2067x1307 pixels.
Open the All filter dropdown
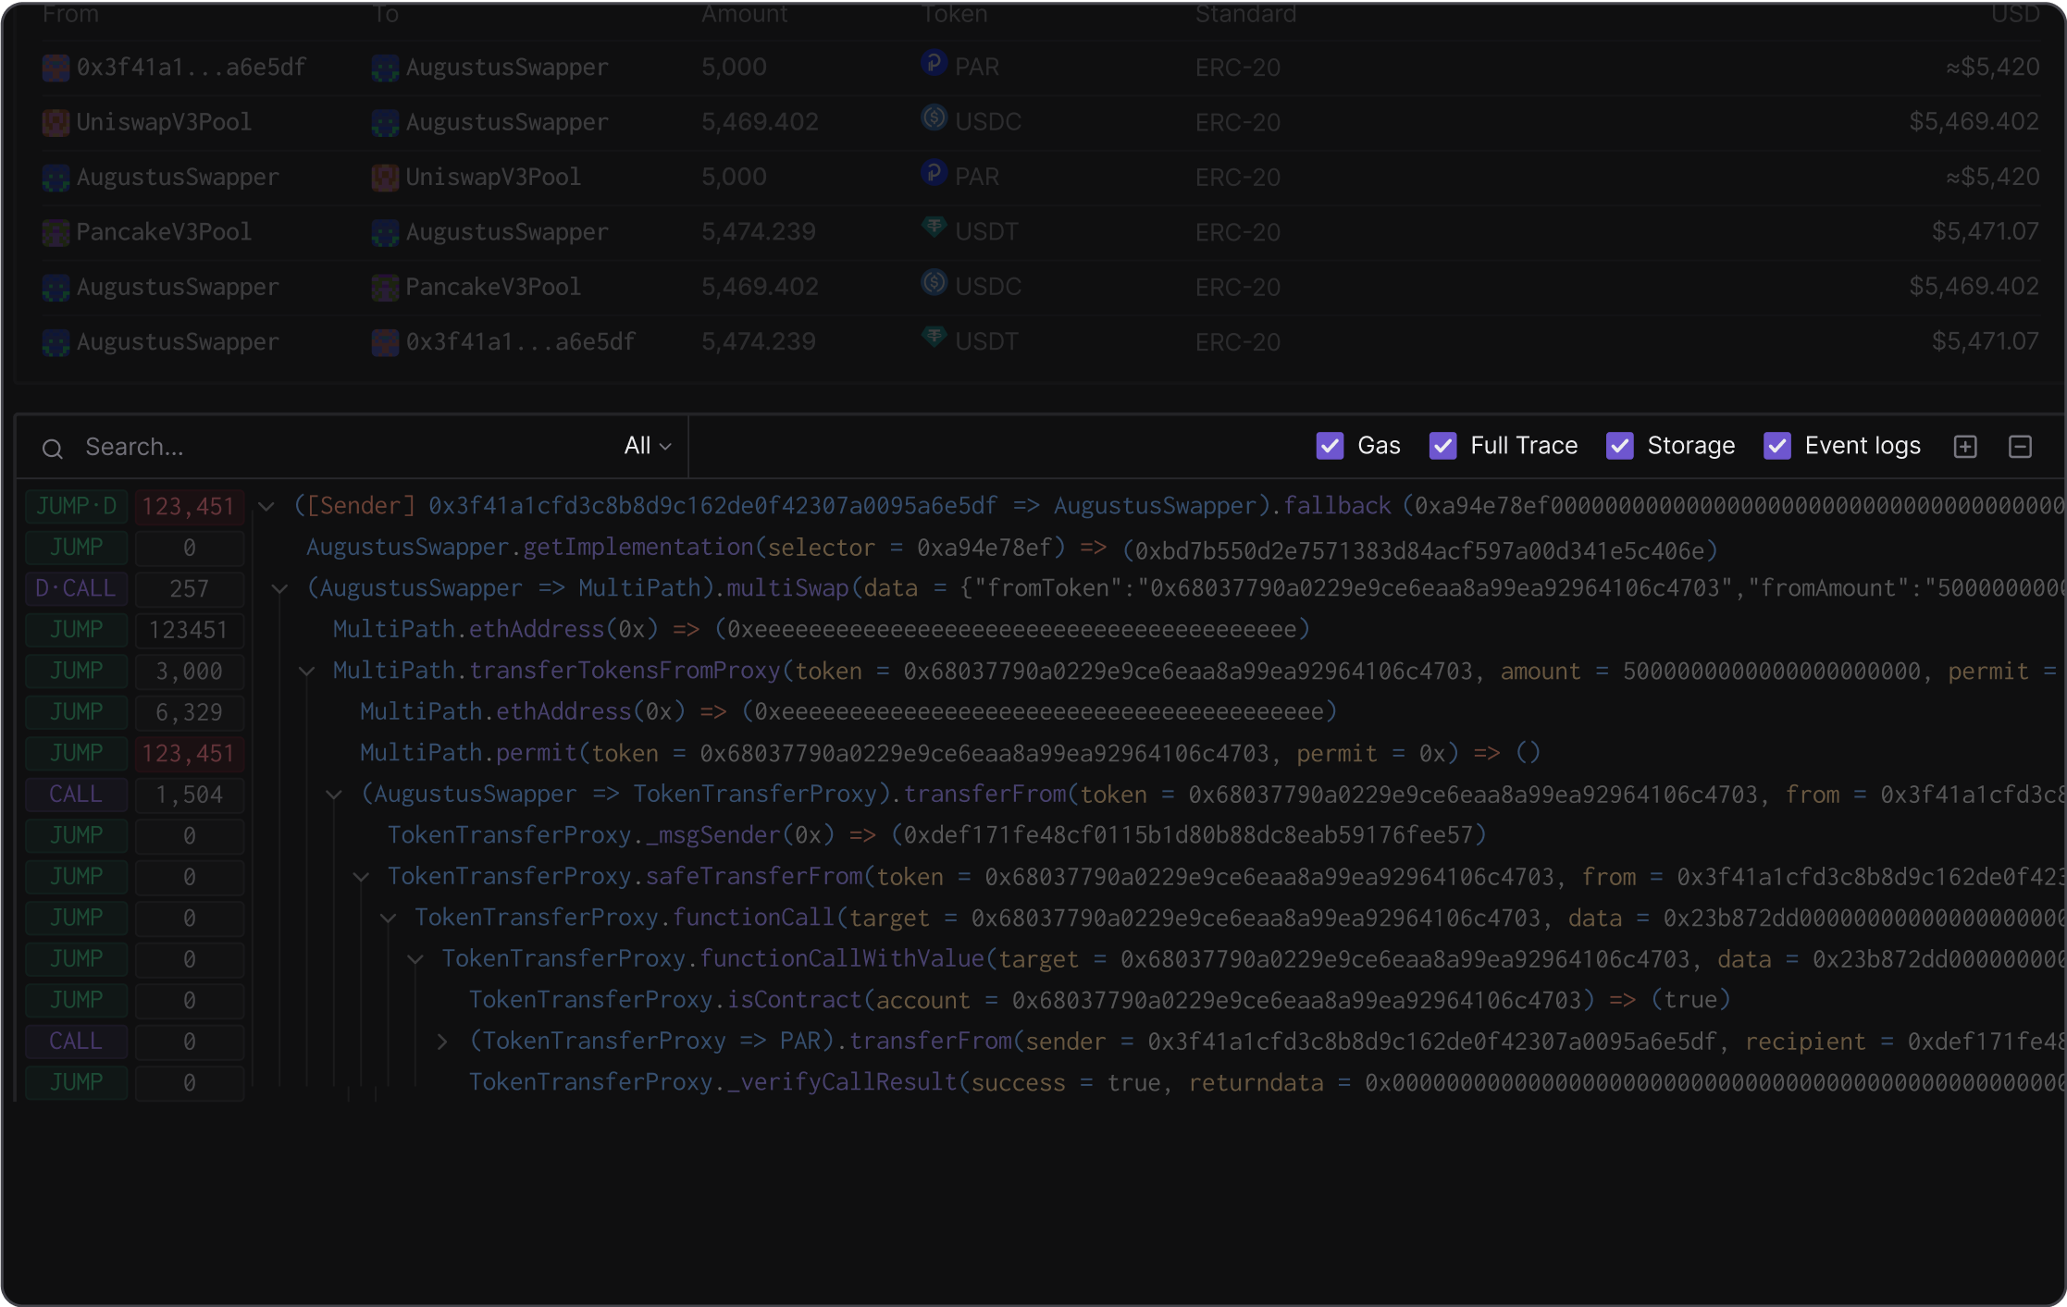647,446
